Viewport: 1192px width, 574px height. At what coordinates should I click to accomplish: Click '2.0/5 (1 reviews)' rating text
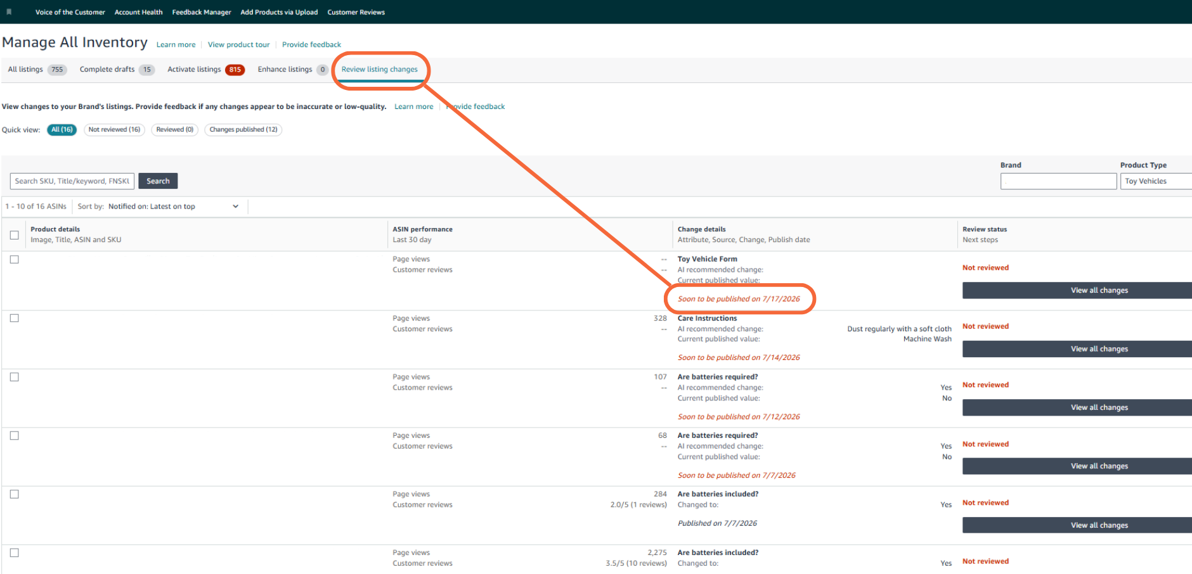point(638,505)
